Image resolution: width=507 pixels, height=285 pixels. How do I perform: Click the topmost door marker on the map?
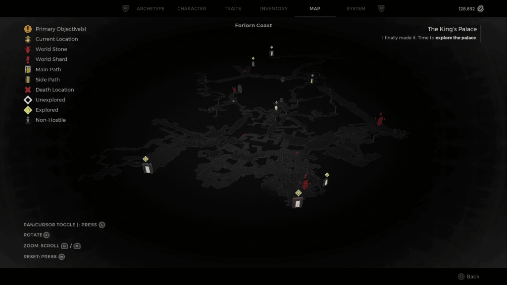click(271, 53)
